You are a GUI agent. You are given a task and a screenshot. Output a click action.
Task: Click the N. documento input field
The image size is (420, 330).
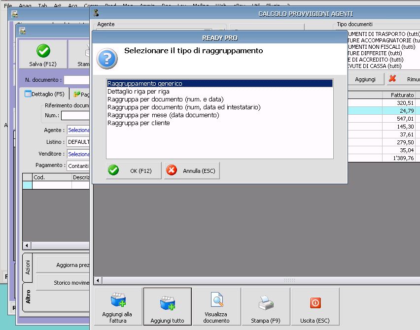coord(76,80)
